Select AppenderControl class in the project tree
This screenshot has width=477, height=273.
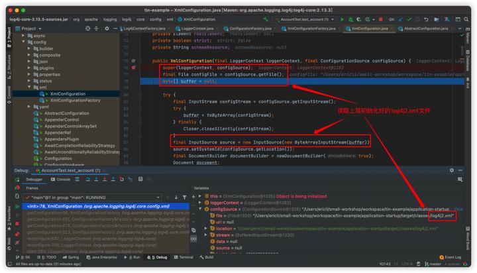click(62, 120)
